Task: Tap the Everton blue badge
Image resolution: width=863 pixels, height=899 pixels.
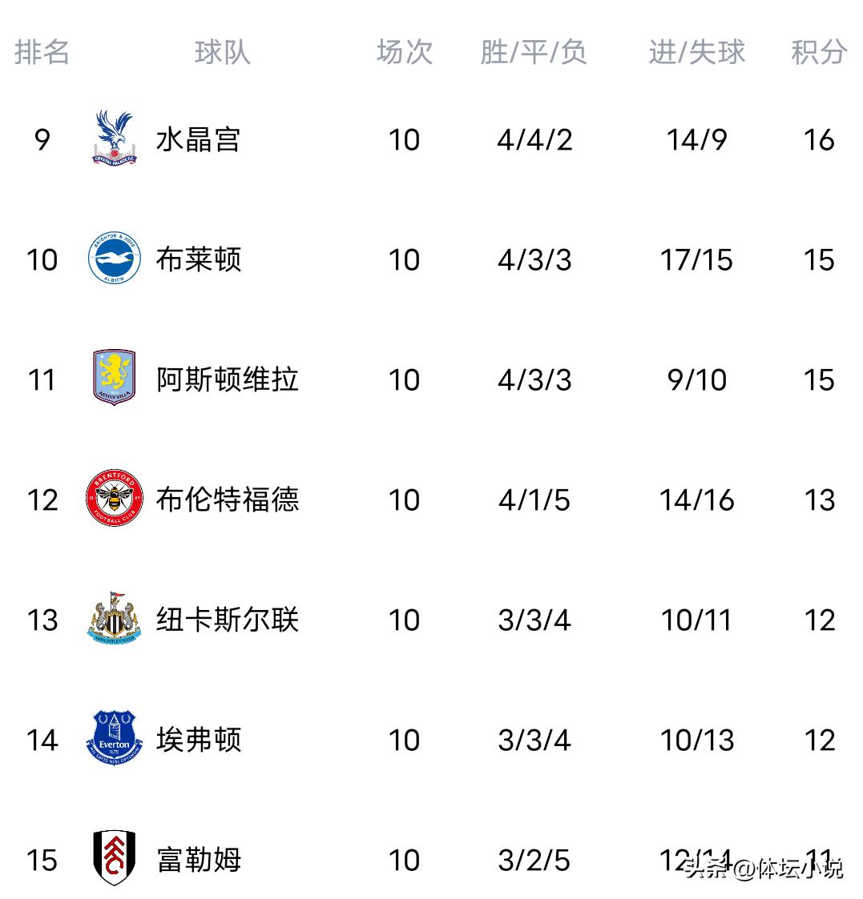Action: (x=114, y=739)
